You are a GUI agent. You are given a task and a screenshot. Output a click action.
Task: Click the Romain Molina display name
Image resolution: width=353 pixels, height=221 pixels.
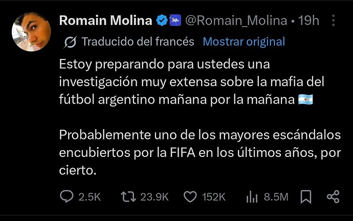(106, 21)
